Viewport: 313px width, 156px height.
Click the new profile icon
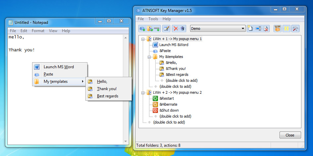pos(250,28)
